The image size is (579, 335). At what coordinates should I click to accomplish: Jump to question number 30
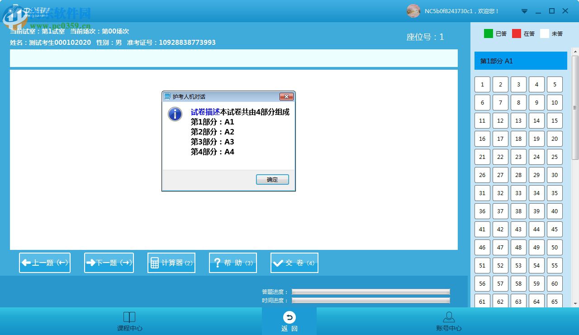555,175
